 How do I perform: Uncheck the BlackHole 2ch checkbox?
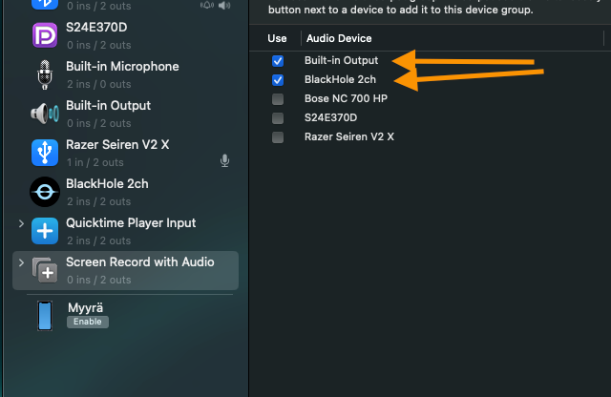278,80
